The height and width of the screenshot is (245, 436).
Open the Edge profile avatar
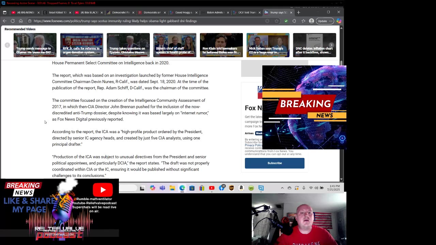311,21
